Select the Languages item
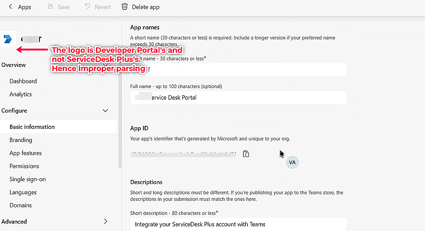425x231 pixels. [23, 192]
